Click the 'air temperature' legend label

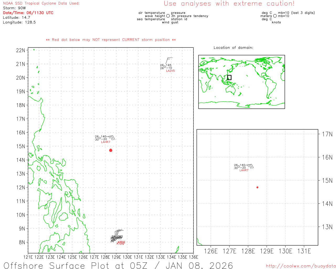click(152, 13)
